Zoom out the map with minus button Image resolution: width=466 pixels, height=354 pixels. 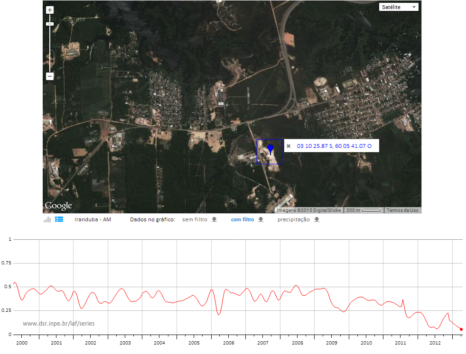click(50, 76)
